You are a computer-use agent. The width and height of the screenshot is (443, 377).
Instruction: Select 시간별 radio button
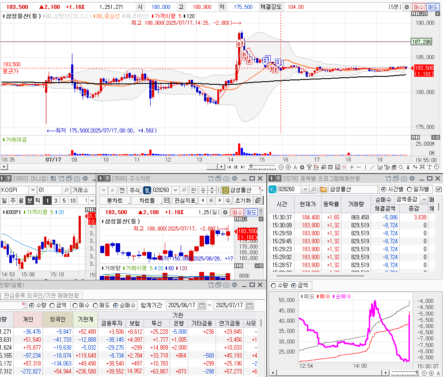pyautogui.click(x=384, y=189)
